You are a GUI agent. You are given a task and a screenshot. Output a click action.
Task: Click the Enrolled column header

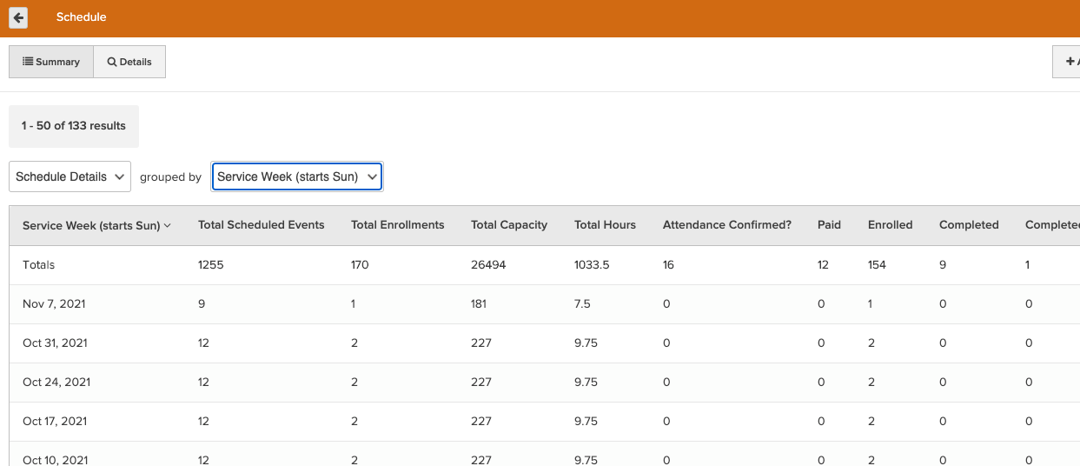890,225
